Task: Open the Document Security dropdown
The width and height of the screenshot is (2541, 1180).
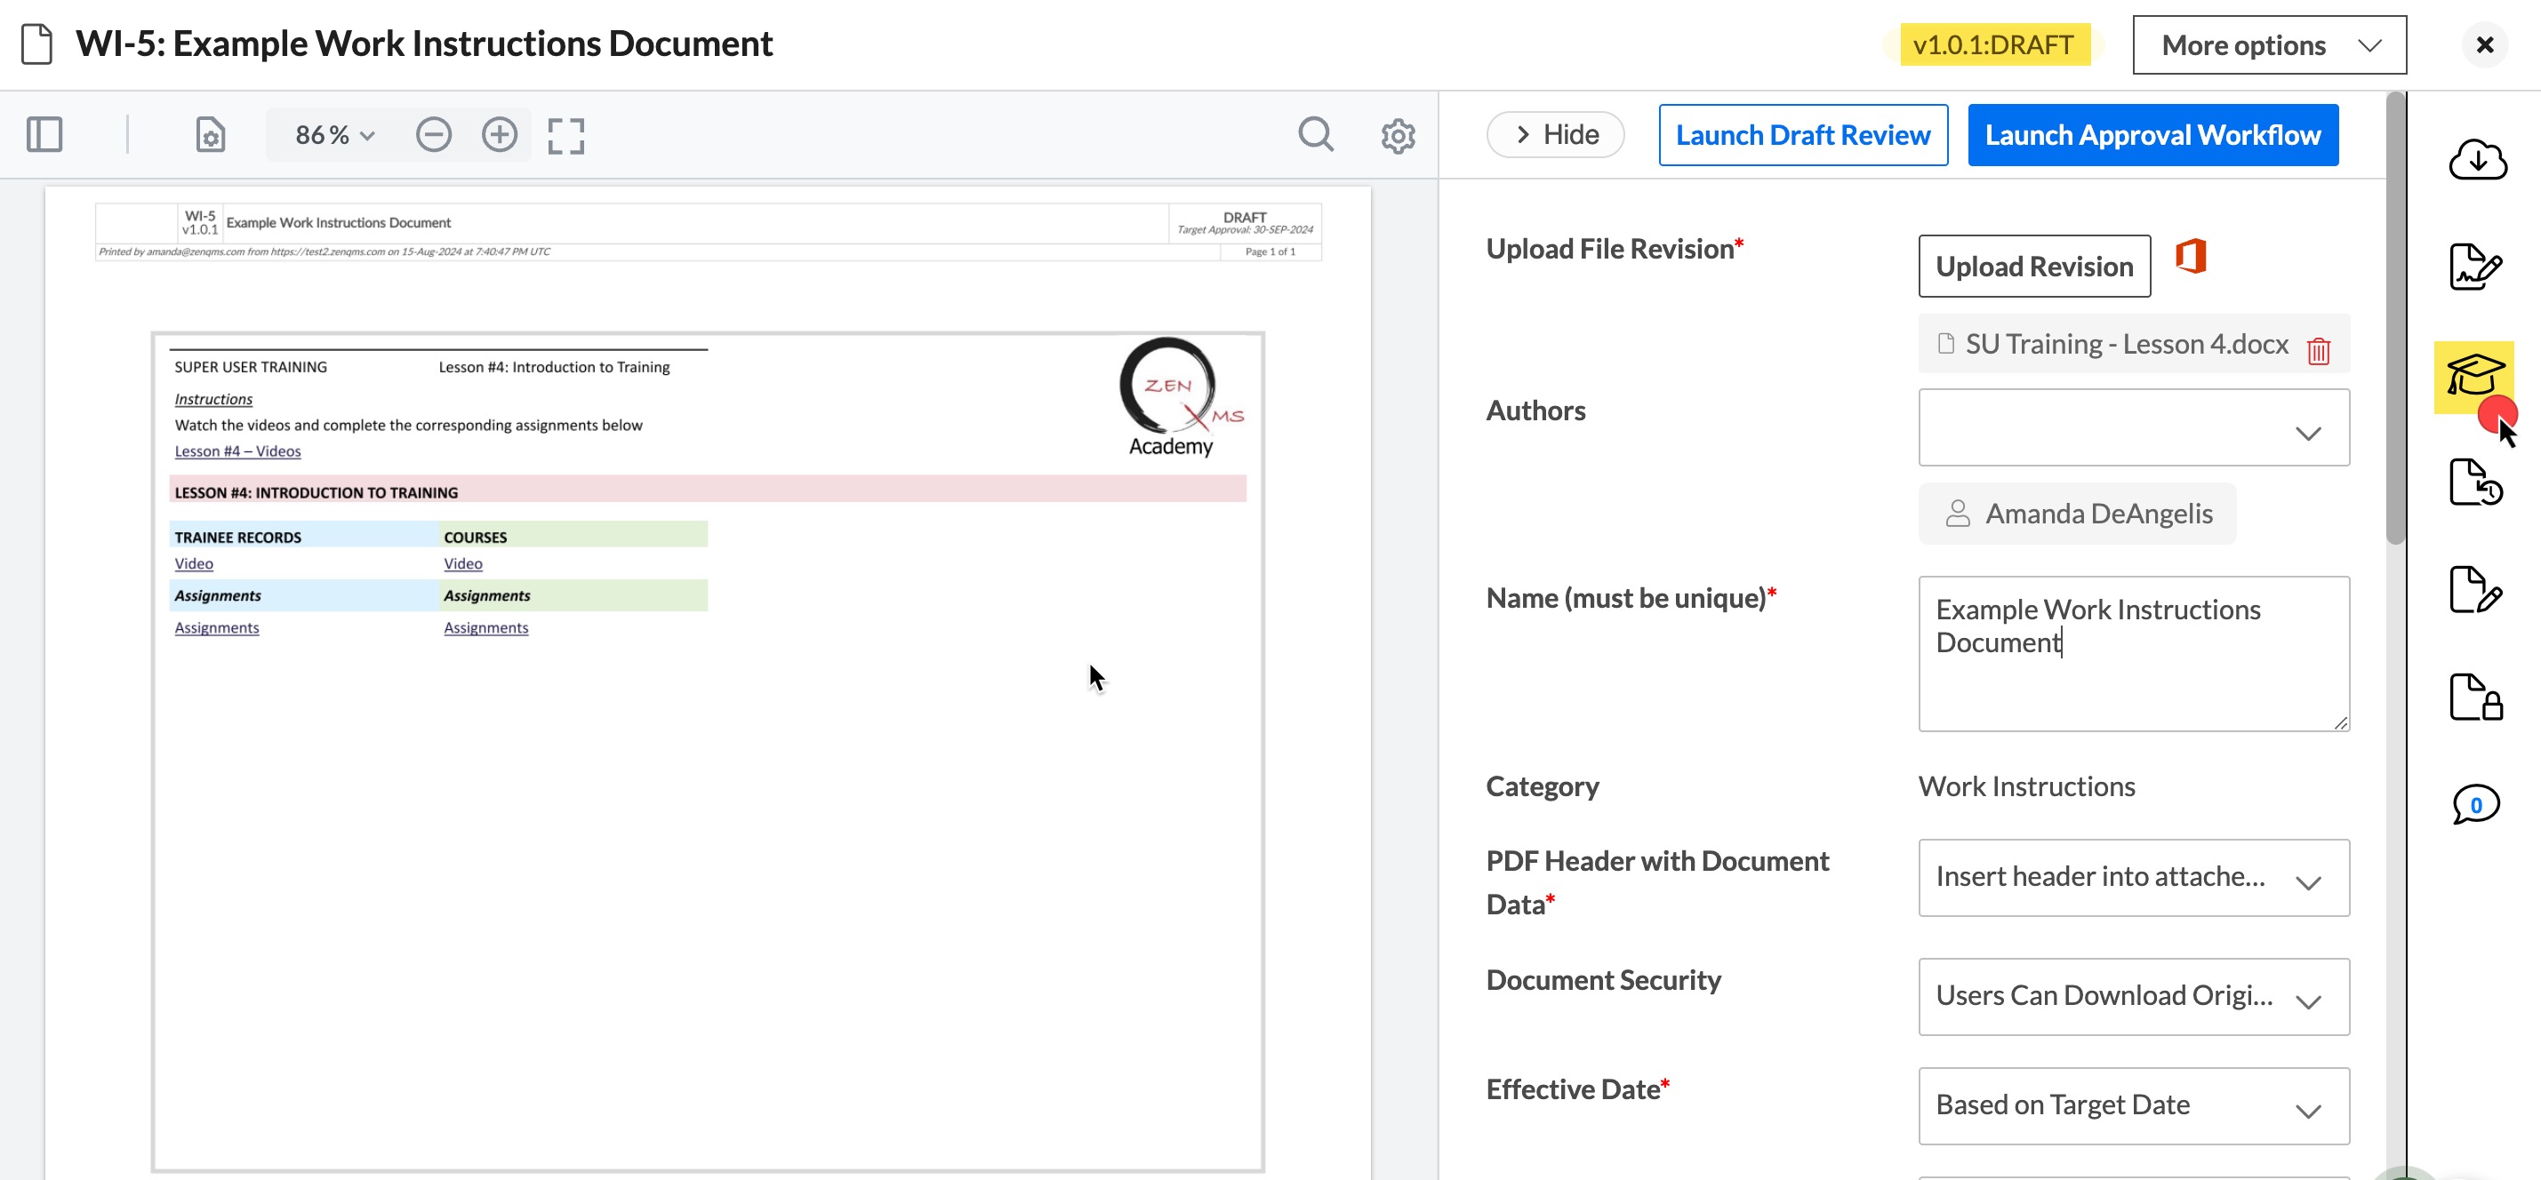Action: pos(2133,997)
